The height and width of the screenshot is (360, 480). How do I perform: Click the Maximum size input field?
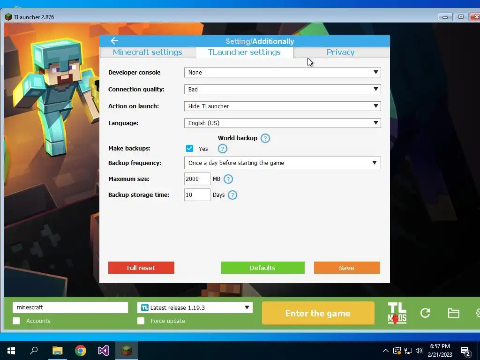click(x=197, y=179)
